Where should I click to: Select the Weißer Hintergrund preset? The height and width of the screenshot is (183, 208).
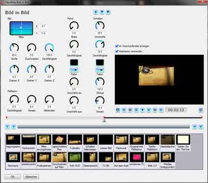click(168, 157)
